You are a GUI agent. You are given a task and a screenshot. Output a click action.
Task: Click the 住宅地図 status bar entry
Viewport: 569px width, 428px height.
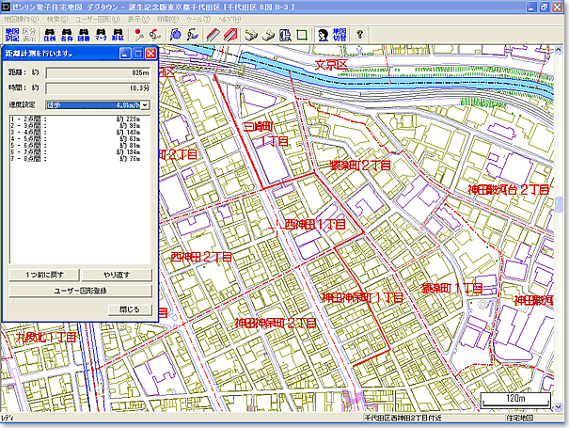tap(519, 418)
